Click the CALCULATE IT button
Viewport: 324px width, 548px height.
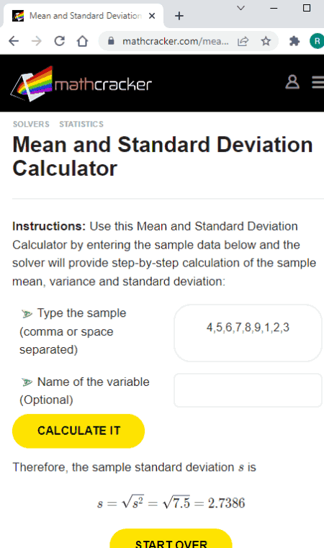tap(78, 431)
